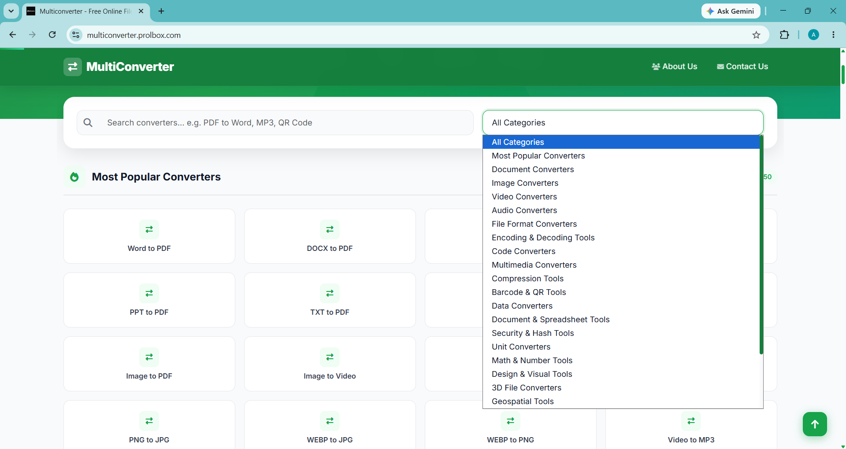Click Ask Gemini button

click(x=731, y=11)
